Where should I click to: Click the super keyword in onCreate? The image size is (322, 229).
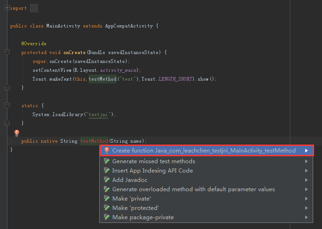point(40,62)
